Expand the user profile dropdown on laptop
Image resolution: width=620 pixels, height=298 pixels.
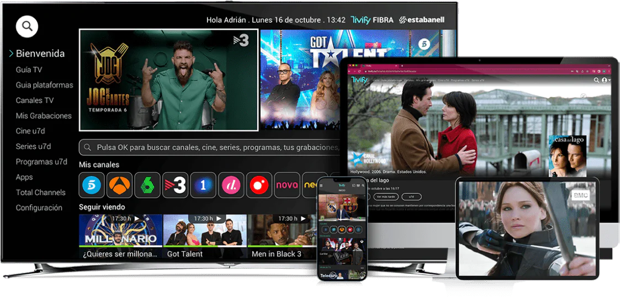[605, 81]
